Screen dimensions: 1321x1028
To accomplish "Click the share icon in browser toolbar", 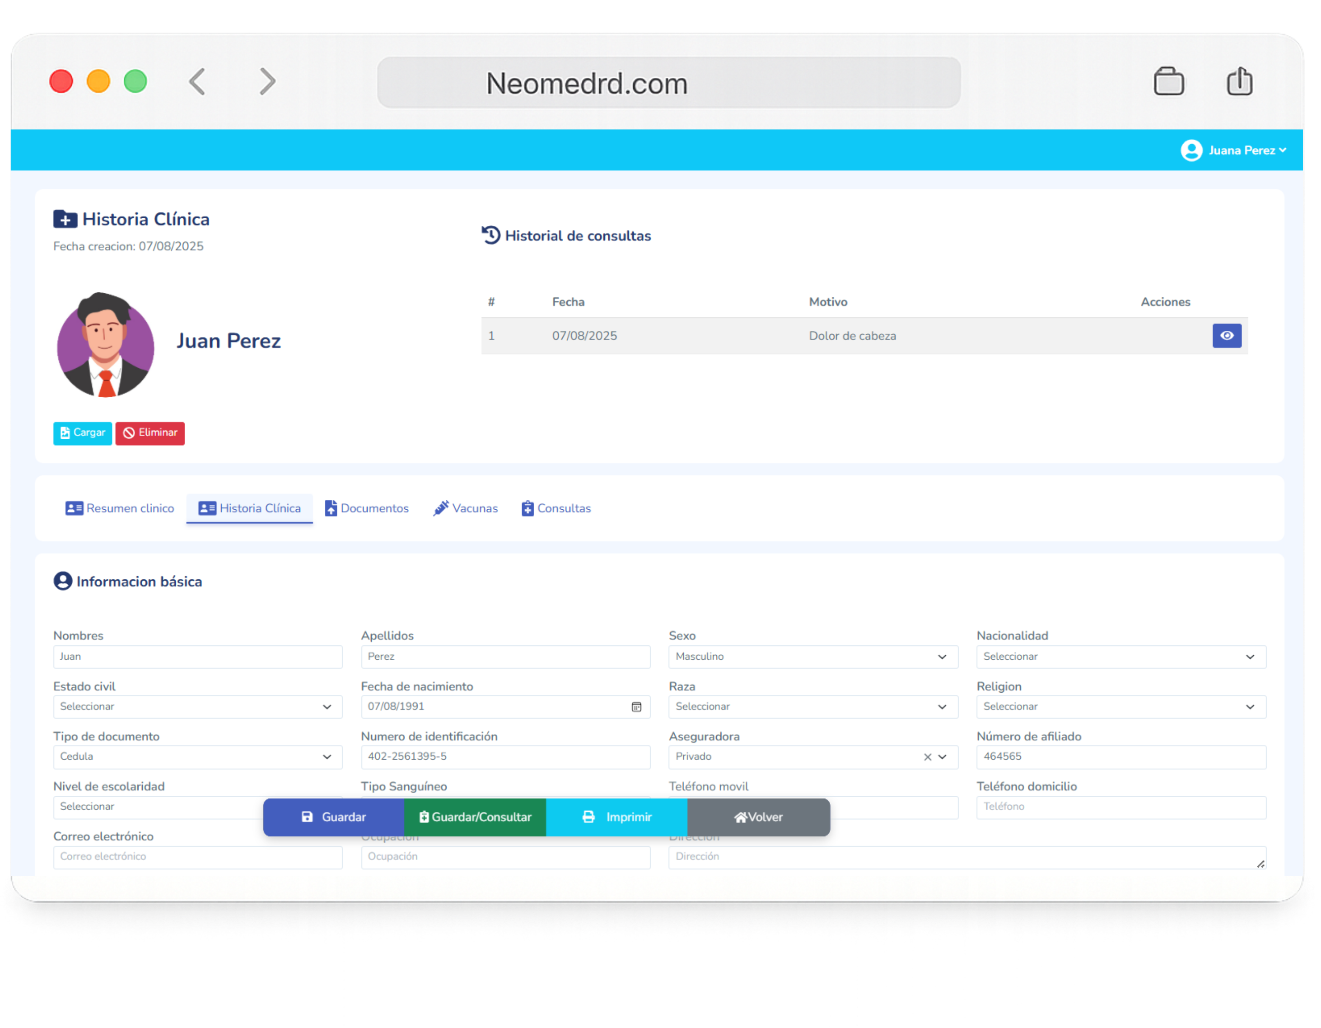I will pos(1239,82).
